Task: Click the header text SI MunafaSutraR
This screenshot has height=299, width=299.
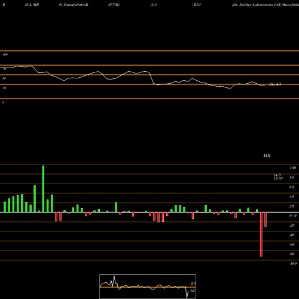Action: point(74,5)
